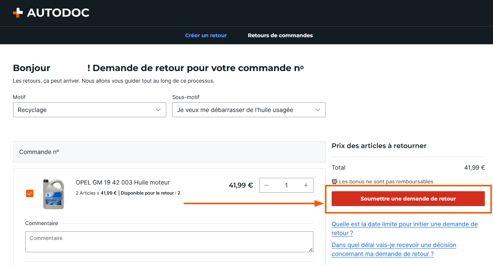Click the AUTODOC logo
Viewport: 493px width, 266px height.
[x=51, y=13]
